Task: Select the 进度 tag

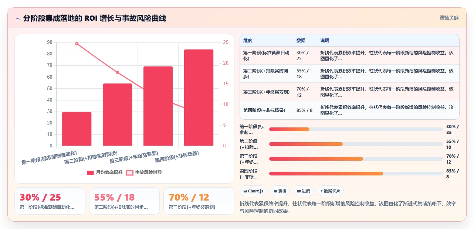Action: pos(303,191)
